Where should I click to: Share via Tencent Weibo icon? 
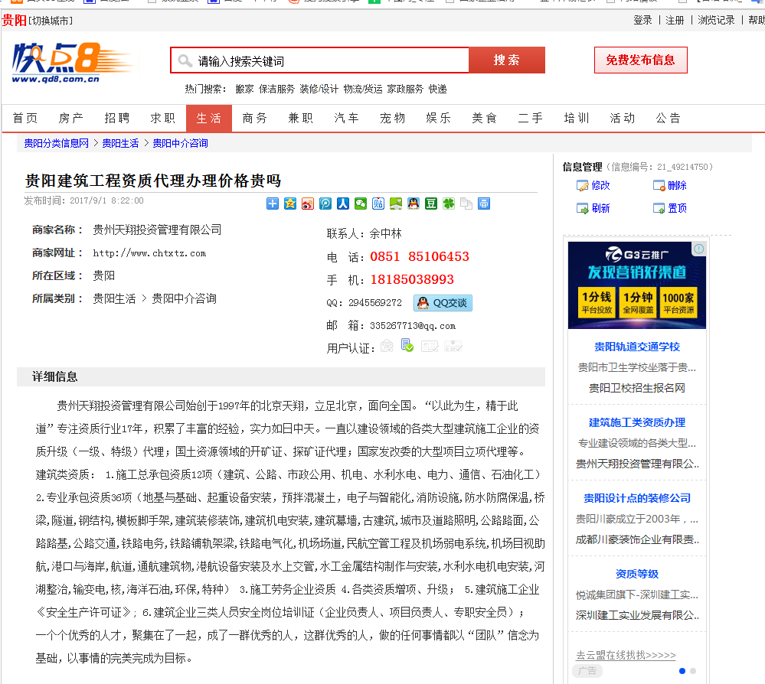pos(325,204)
